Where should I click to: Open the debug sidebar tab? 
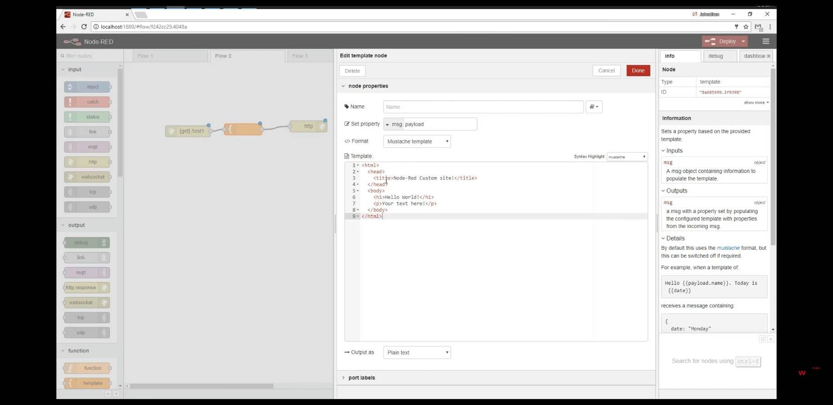[x=719, y=56]
